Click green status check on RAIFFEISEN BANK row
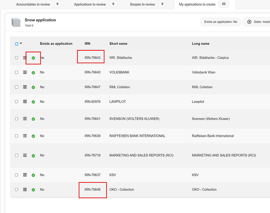This screenshot has width=270, height=213. click(33, 136)
